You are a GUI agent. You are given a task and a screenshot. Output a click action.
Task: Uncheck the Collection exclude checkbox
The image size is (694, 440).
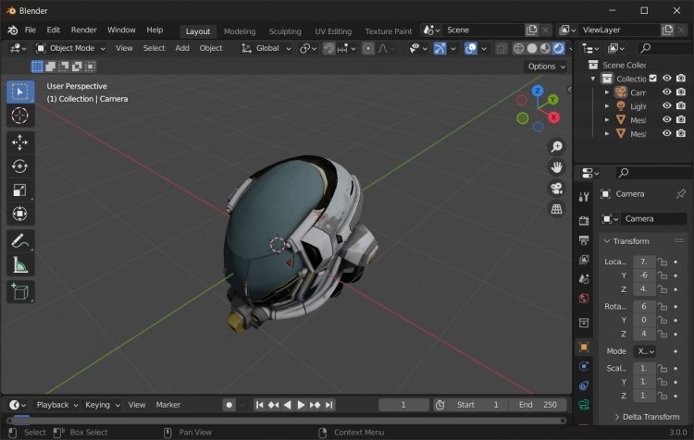click(x=653, y=79)
